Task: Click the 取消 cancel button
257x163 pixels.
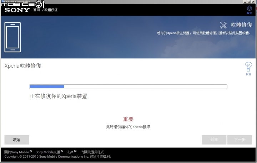Action: click(17, 140)
